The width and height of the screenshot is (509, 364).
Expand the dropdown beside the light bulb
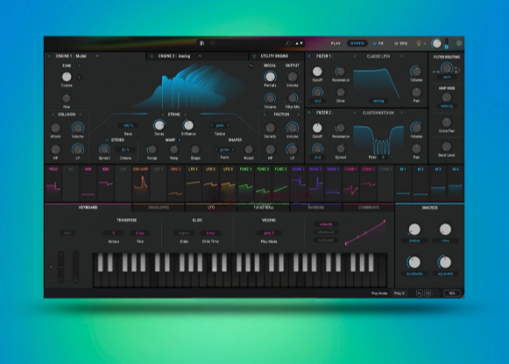pos(425,44)
